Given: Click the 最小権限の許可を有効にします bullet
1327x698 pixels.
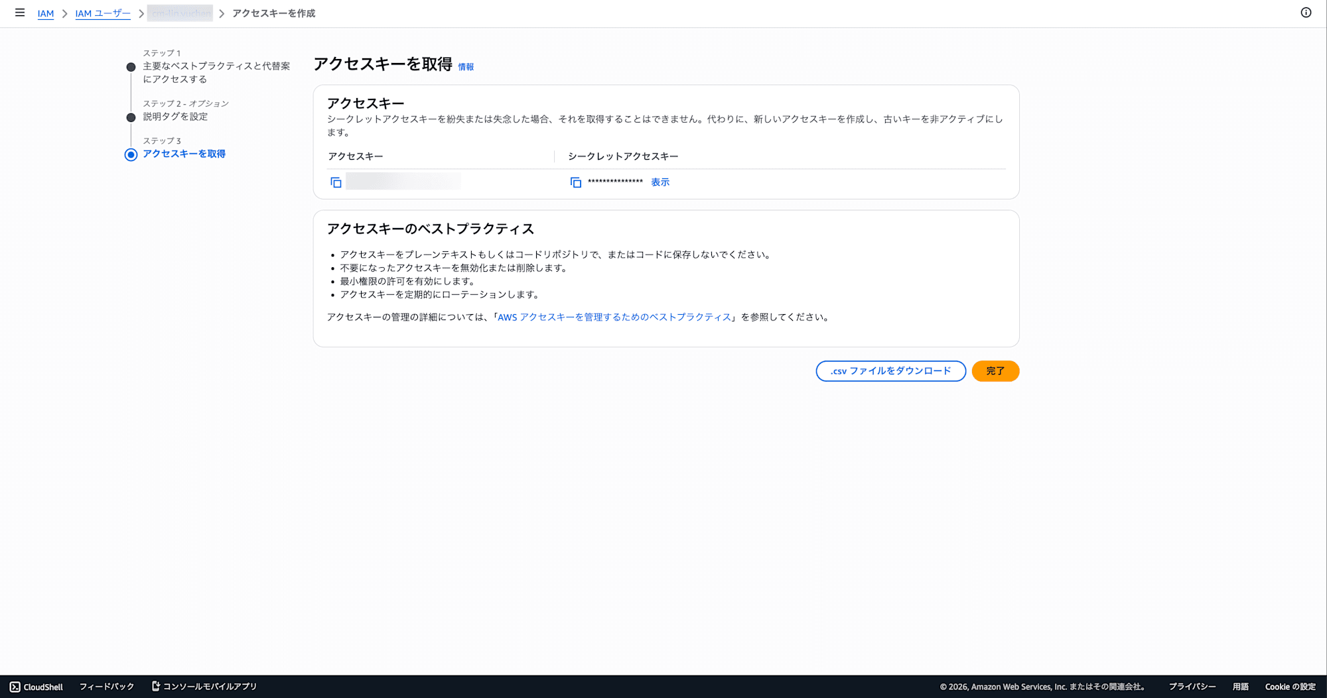Looking at the screenshot, I should (x=408, y=281).
